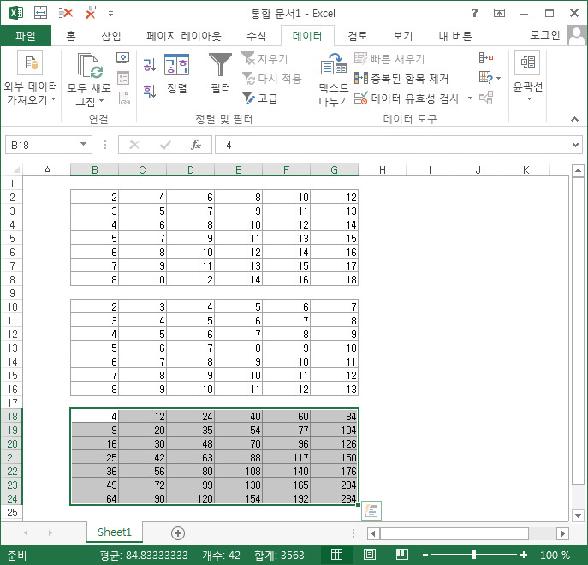Image resolution: width=588 pixels, height=565 pixels.
Task: Switch to the 보기 tab
Action: 403,36
